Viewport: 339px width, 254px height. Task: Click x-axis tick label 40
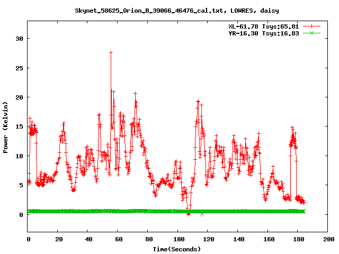coord(88,239)
